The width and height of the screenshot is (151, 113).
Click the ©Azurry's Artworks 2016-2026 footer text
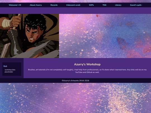[x=75, y=81]
